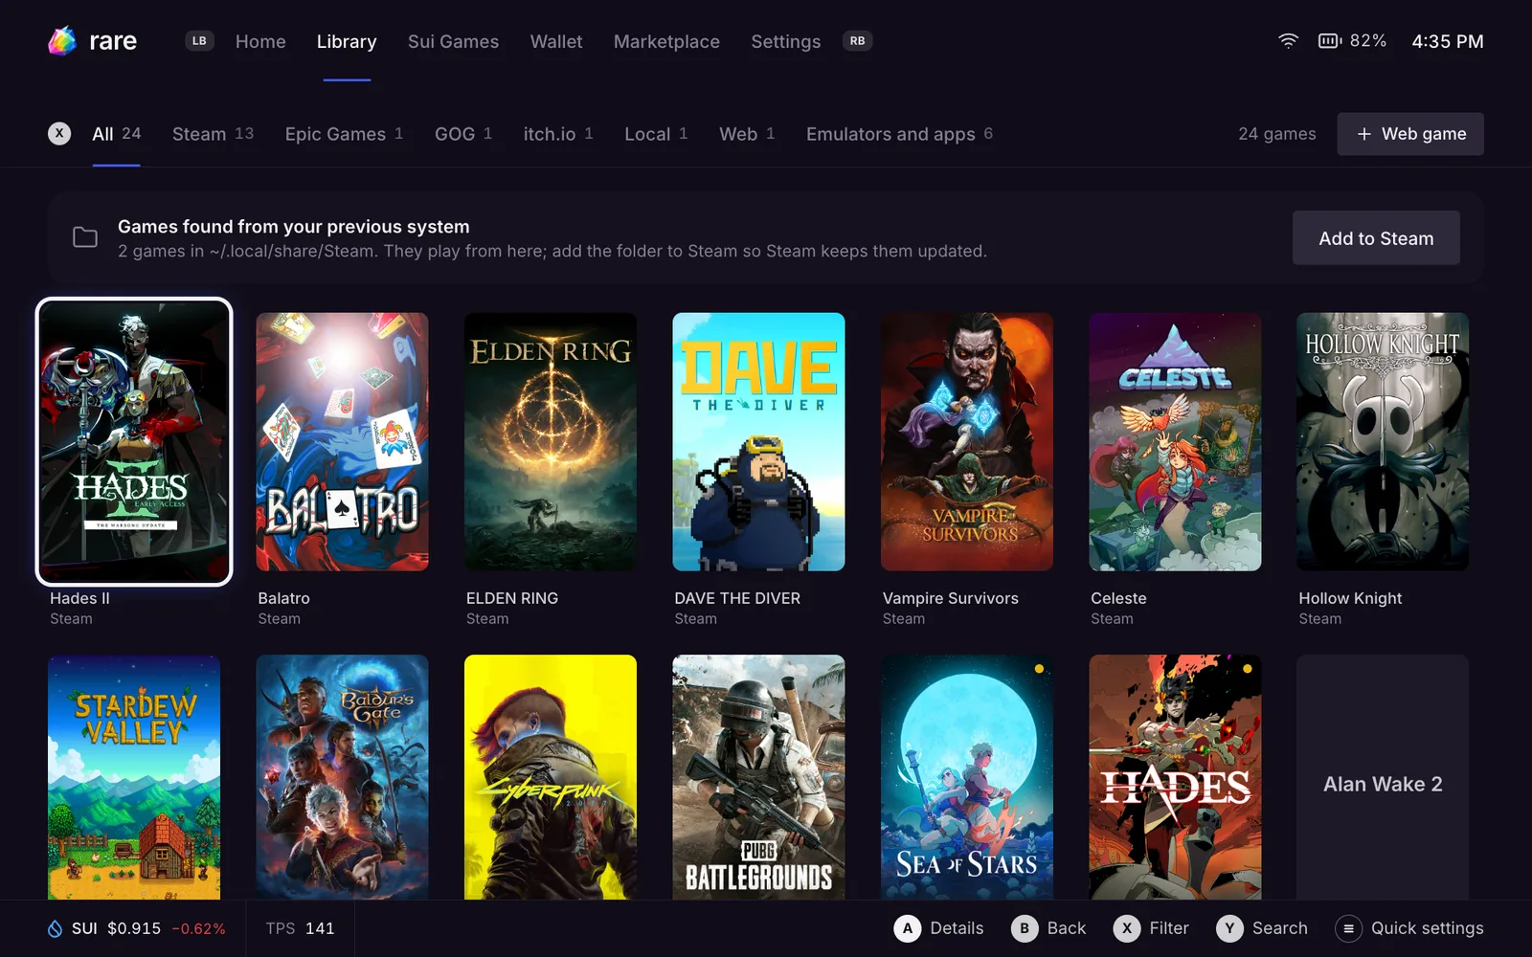Show only GOG games

[463, 134]
